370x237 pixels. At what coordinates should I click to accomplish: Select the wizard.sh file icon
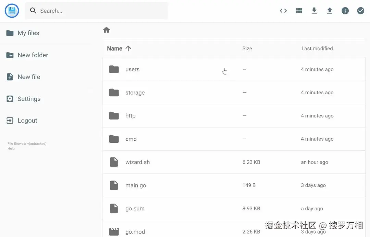(x=114, y=162)
